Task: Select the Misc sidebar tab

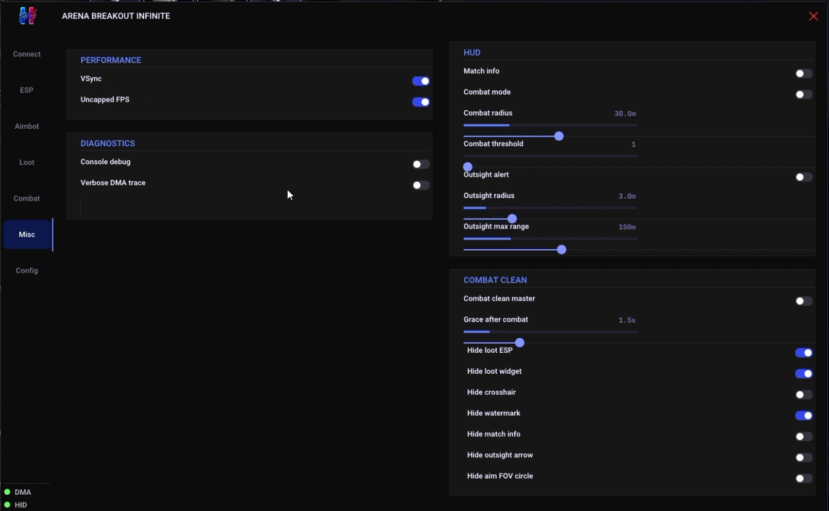Action: [x=27, y=235]
